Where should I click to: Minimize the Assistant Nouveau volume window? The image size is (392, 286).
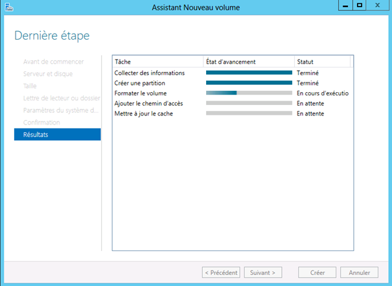343,6
